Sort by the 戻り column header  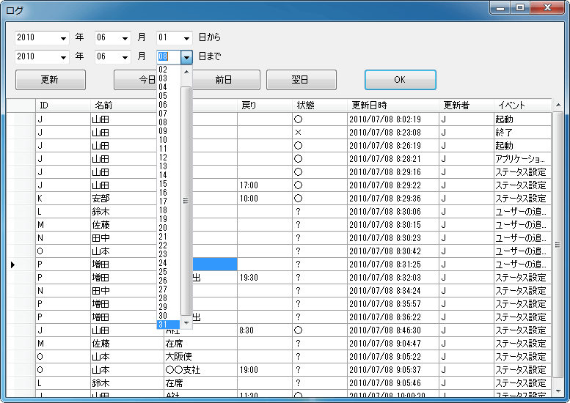[265, 106]
